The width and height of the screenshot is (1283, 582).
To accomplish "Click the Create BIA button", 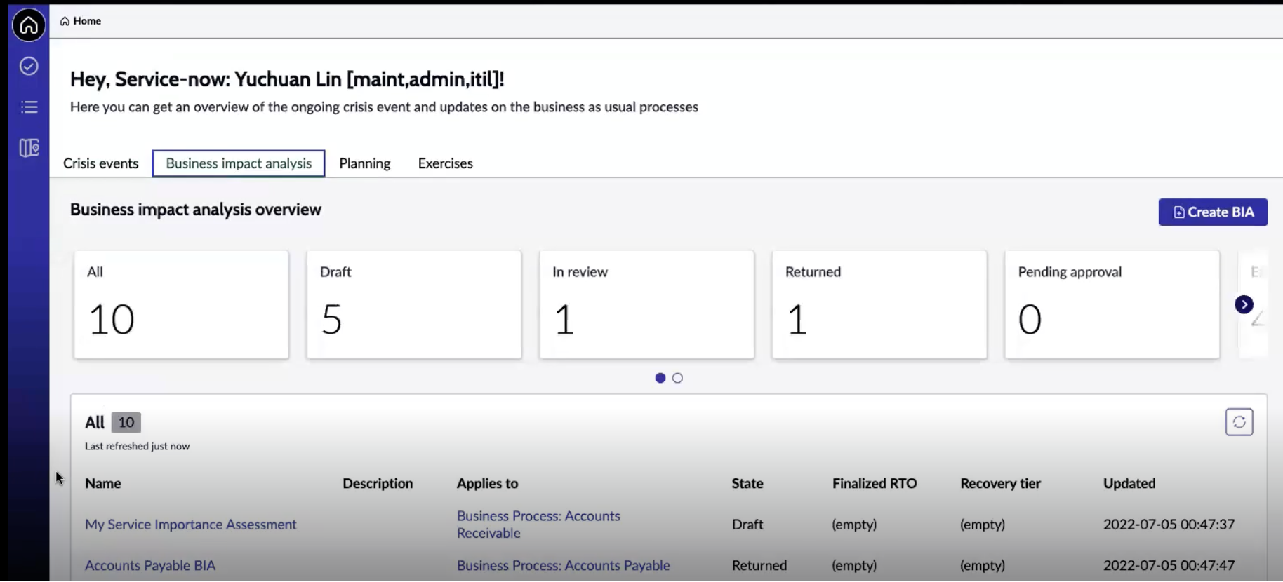I will (1213, 212).
